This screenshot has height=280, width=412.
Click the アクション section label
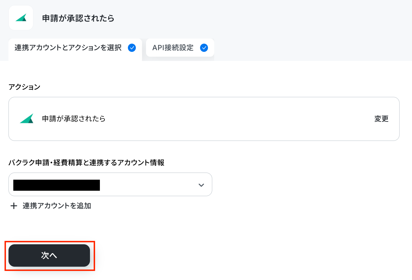click(x=24, y=87)
